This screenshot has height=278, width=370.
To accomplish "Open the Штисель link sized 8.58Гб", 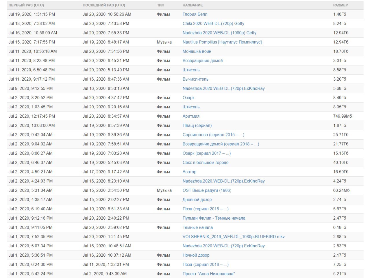I will click(x=191, y=70).
